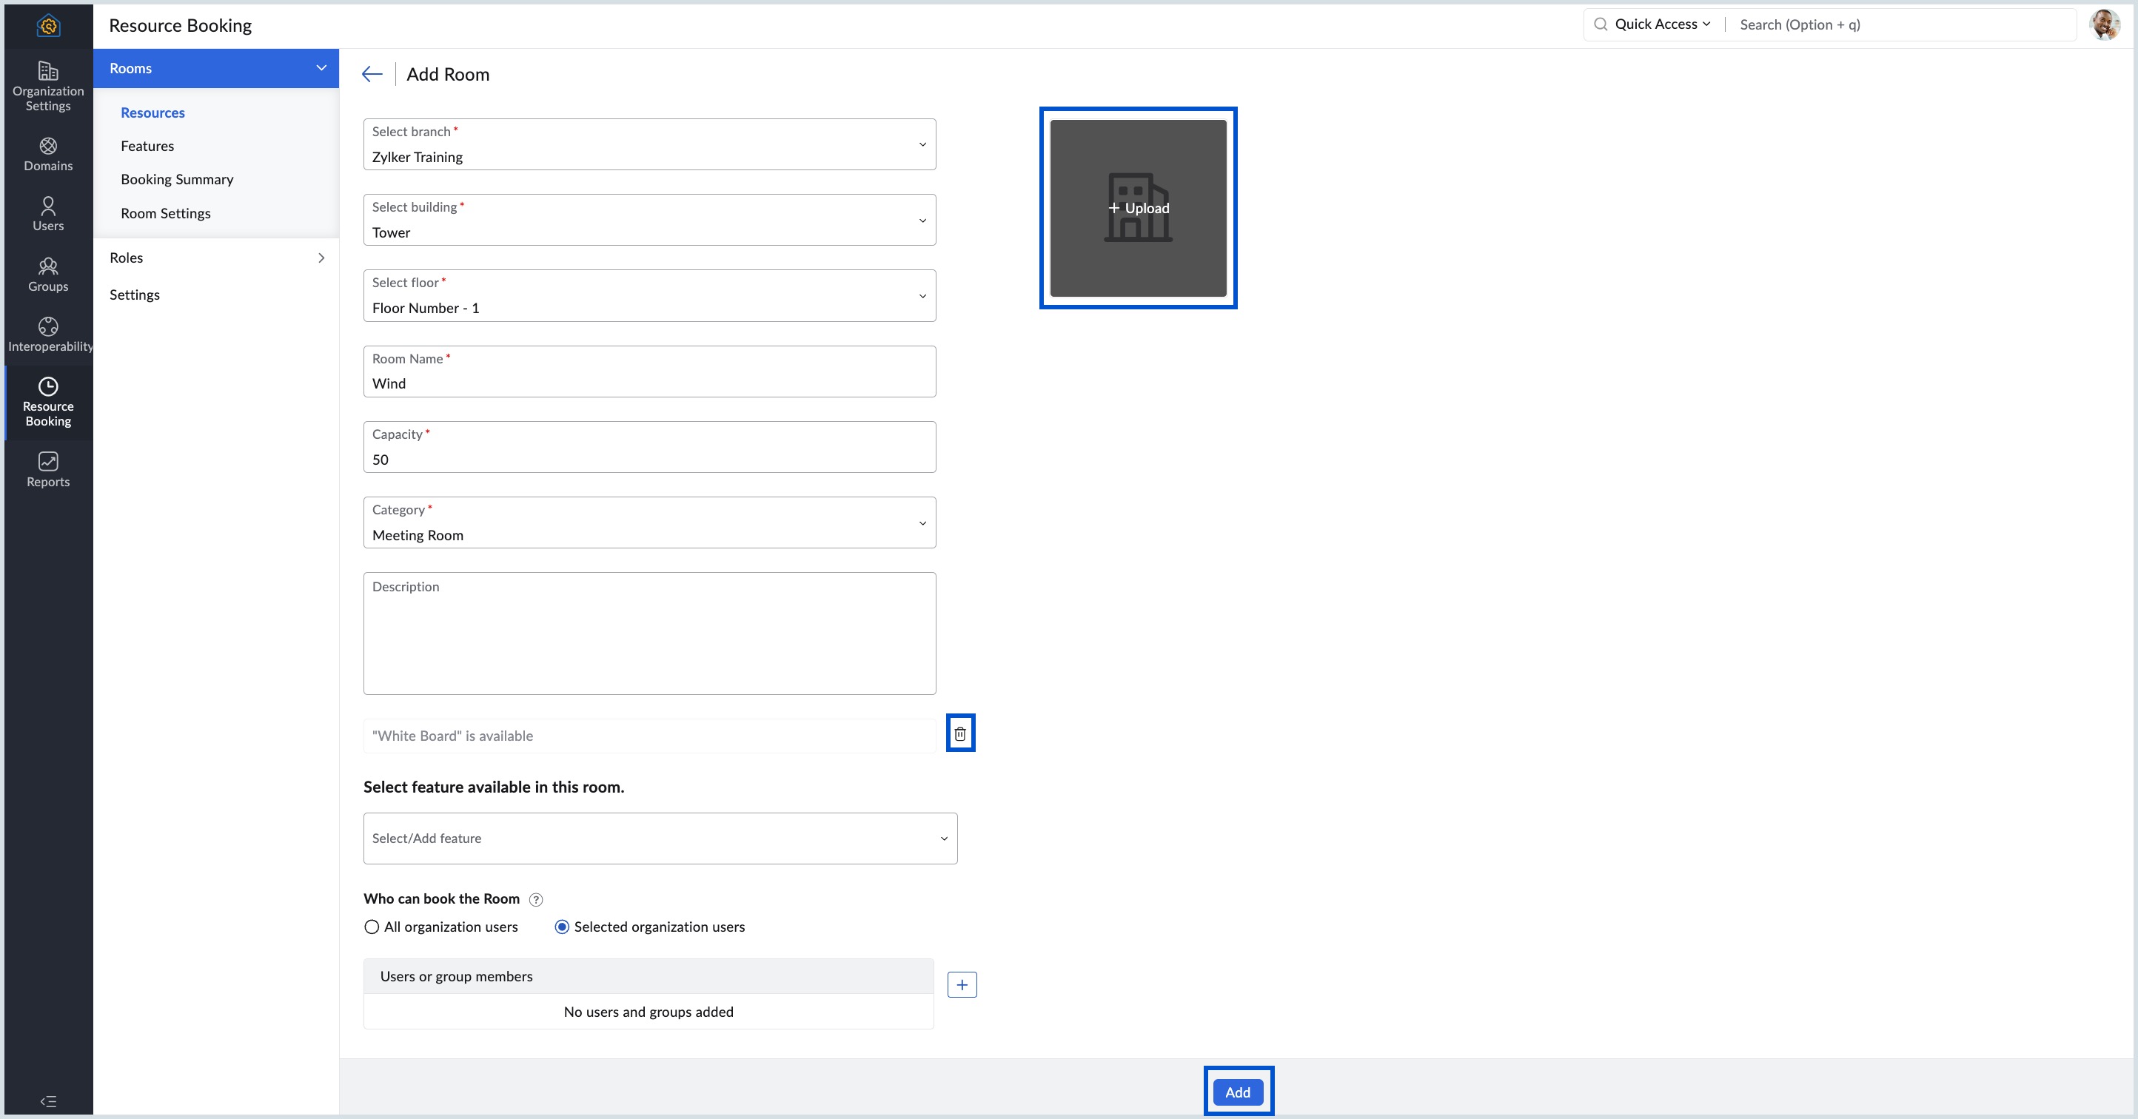Select Resource Booking in sidebar
The width and height of the screenshot is (2138, 1119).
click(x=48, y=403)
